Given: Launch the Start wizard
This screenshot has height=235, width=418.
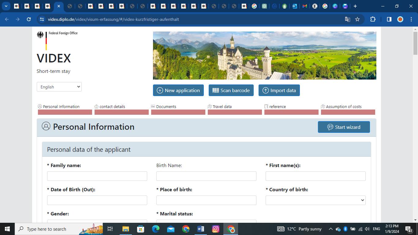Looking at the screenshot, I should pos(344,127).
